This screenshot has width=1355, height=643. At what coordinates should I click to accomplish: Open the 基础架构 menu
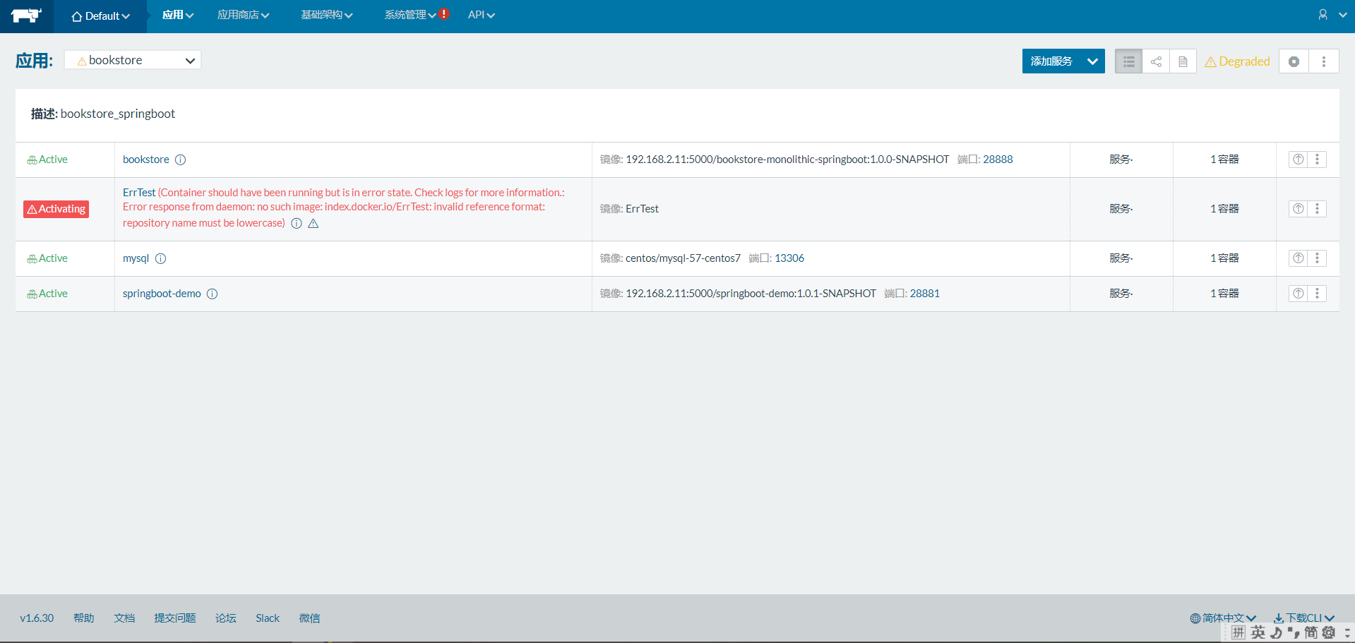pos(327,15)
